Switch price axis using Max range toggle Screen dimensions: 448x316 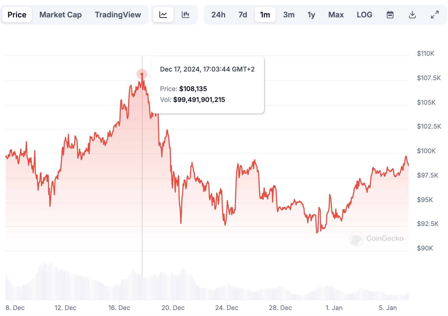tap(336, 15)
